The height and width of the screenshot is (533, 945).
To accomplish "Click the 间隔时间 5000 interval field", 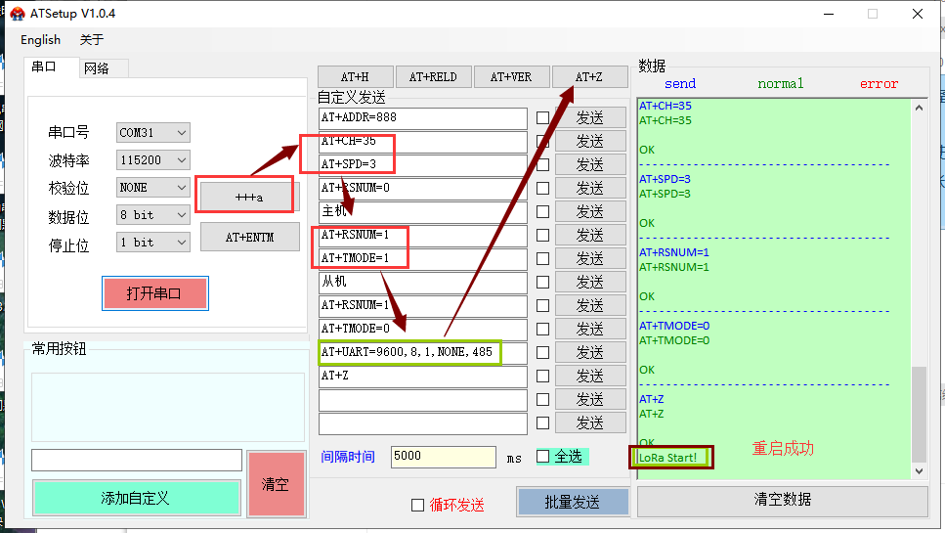I will [x=443, y=457].
